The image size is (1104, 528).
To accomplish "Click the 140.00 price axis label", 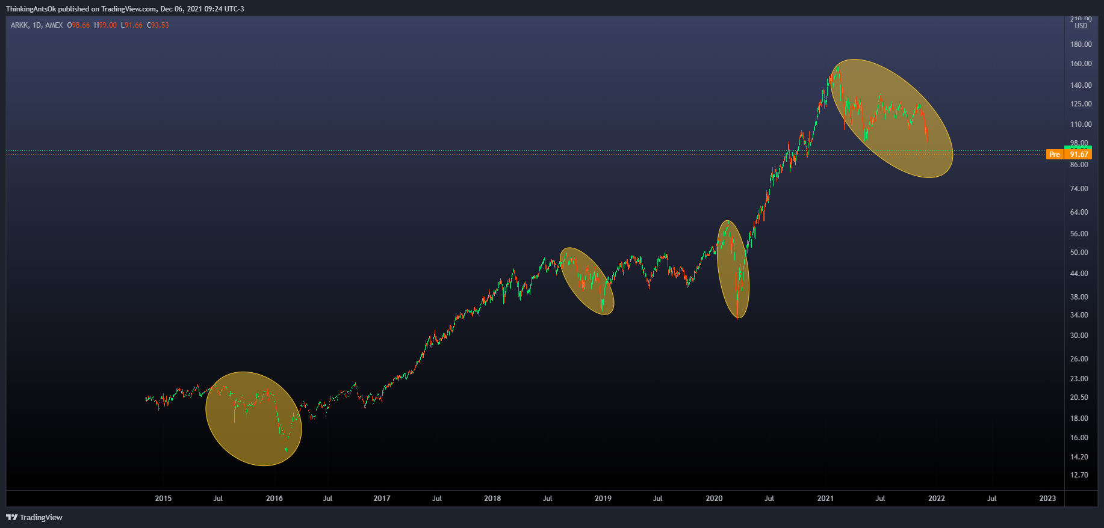I will click(x=1081, y=85).
